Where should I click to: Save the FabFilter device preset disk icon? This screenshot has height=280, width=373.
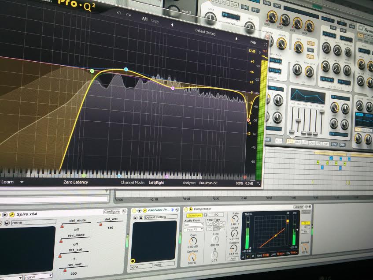141,218
